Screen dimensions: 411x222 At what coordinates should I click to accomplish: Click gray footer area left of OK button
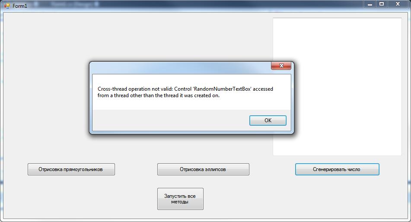coord(170,121)
